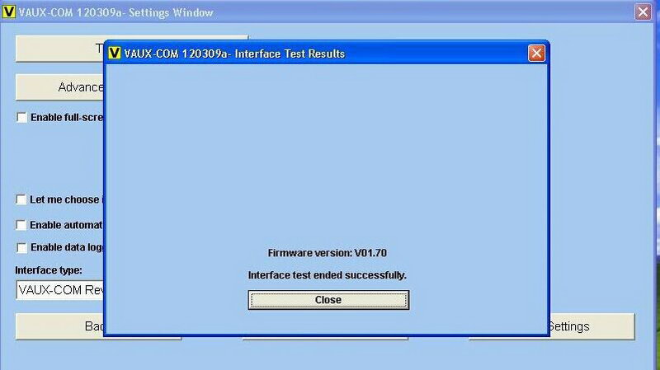Check the Enable data logging box
The height and width of the screenshot is (370, 660).
tap(22, 247)
